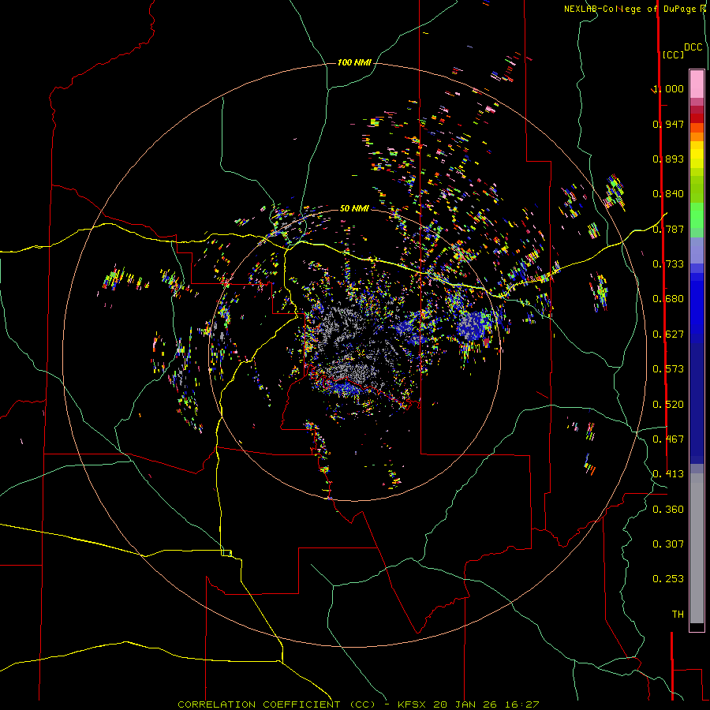Select the 0.733 legend value

click(x=668, y=264)
